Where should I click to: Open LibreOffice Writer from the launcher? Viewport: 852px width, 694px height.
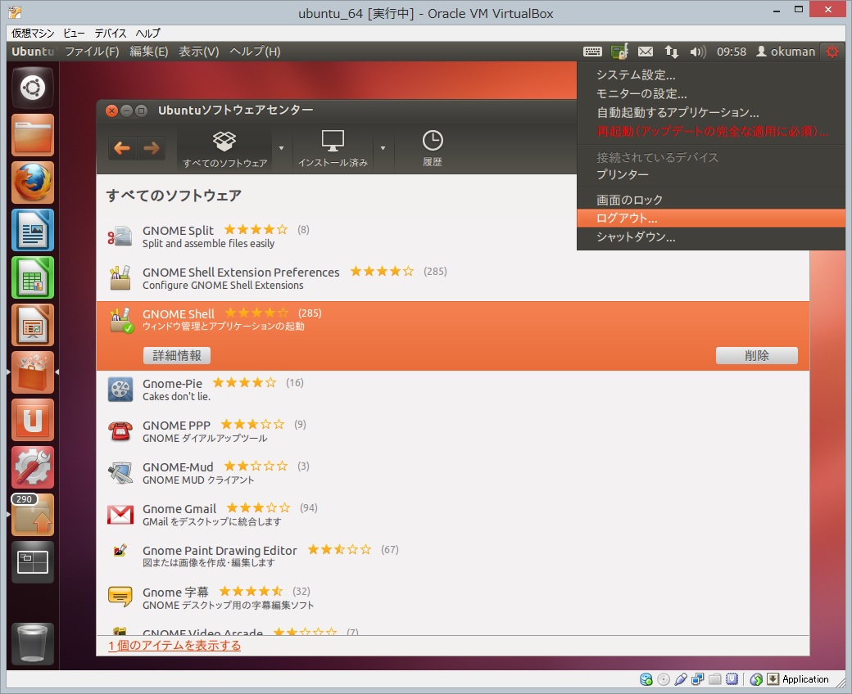33,230
